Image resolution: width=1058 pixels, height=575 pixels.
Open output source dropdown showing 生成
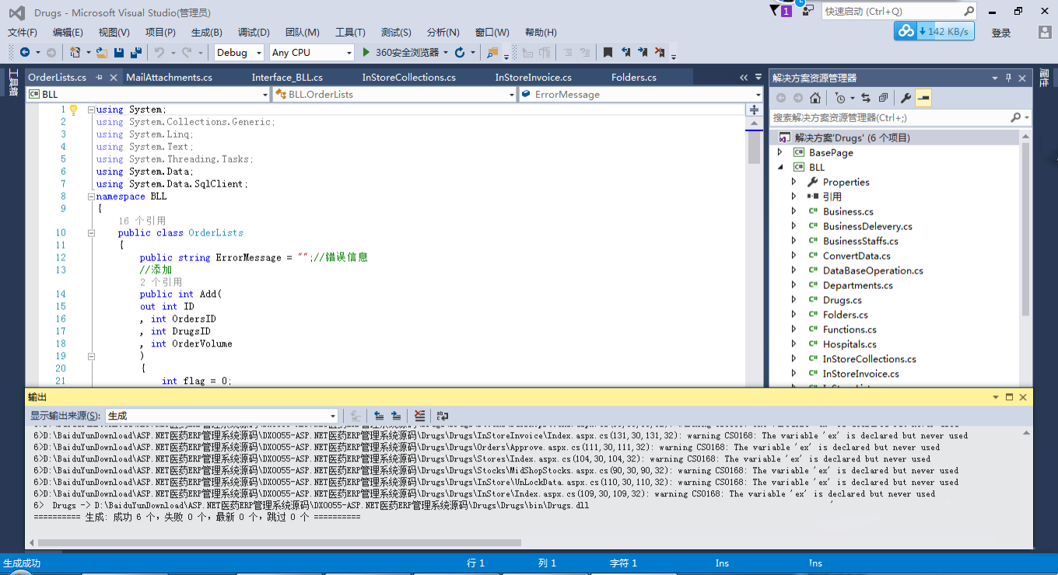(x=222, y=416)
